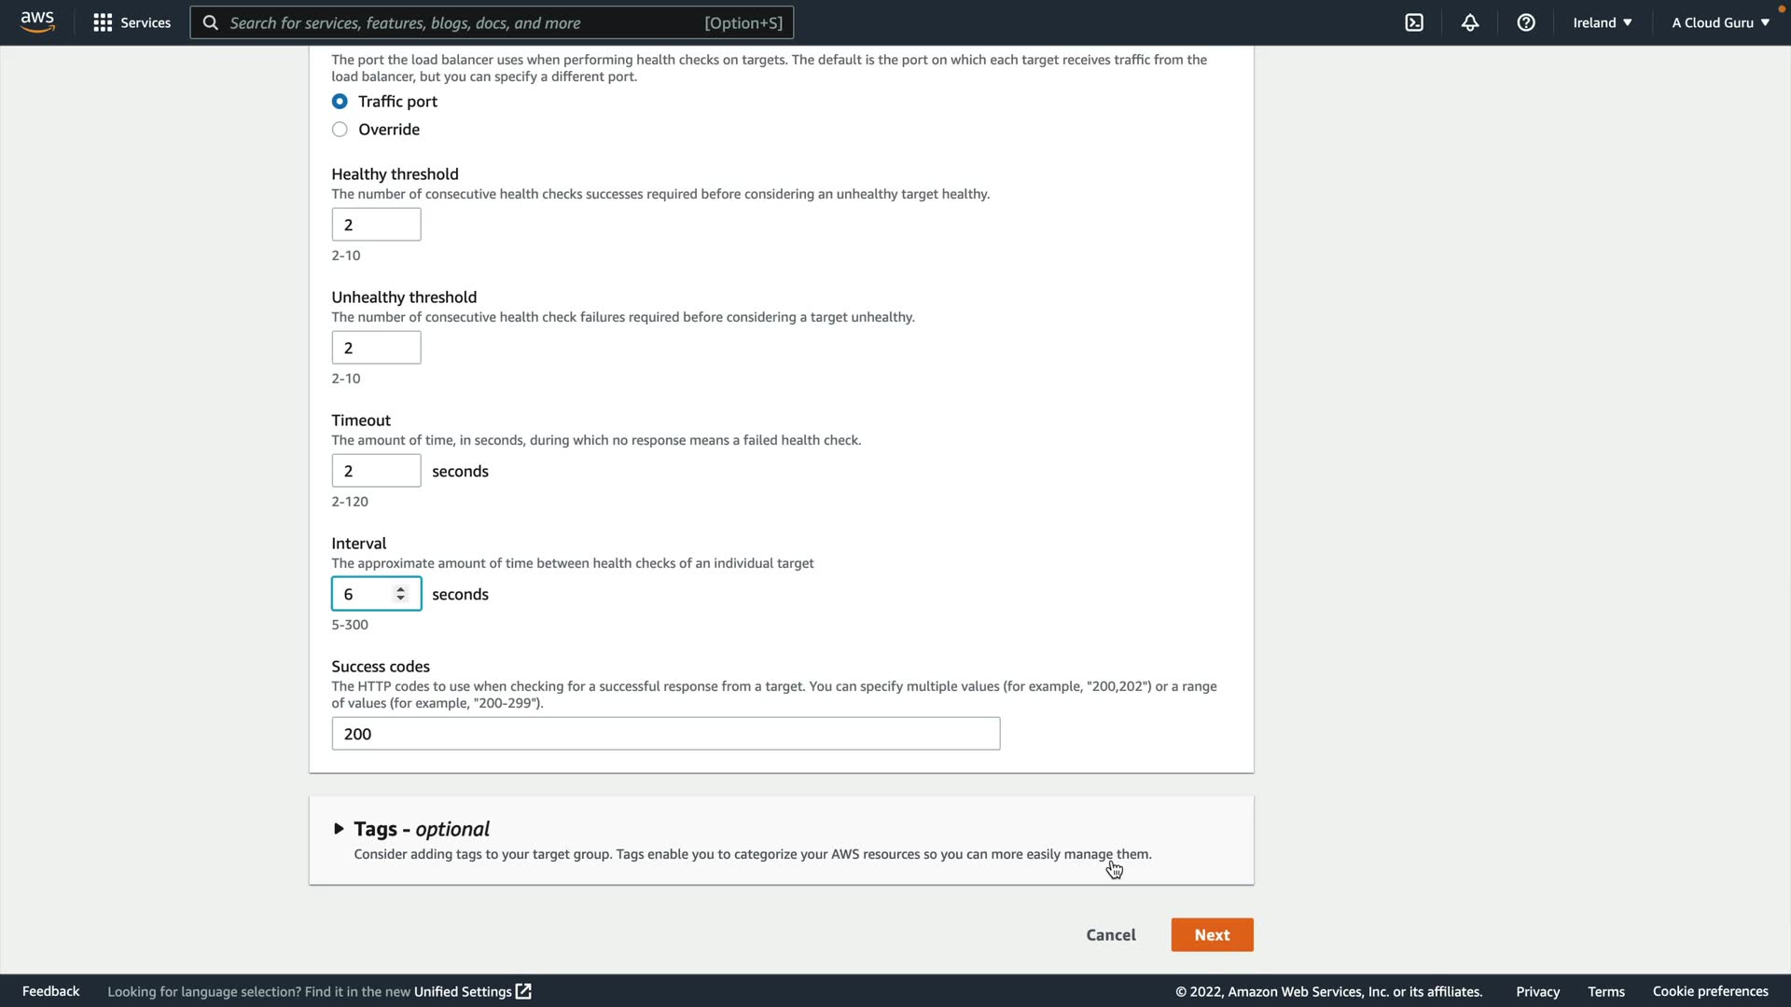Click the search magnifier icon
Screen dimensions: 1791x1007
tap(211, 22)
